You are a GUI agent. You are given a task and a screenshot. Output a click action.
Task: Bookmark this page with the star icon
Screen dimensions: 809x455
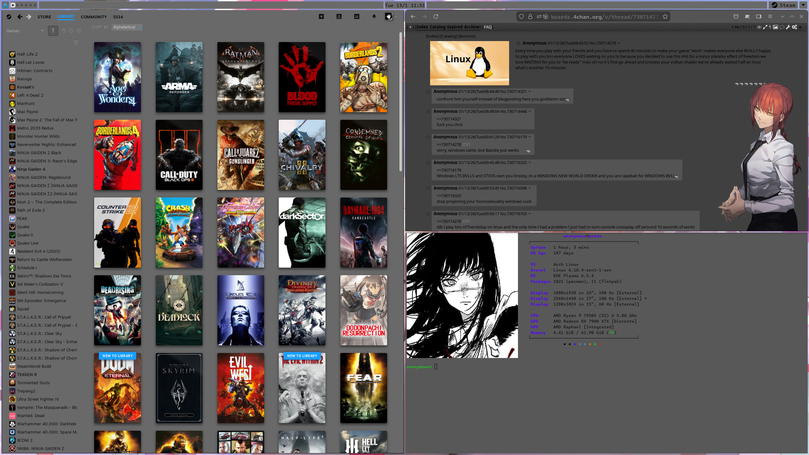665,17
